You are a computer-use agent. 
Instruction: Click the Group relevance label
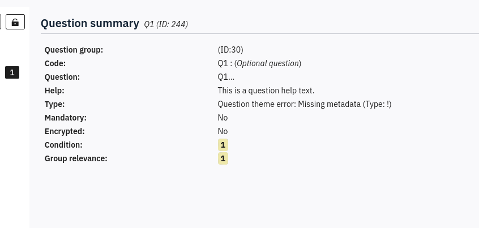pos(76,158)
